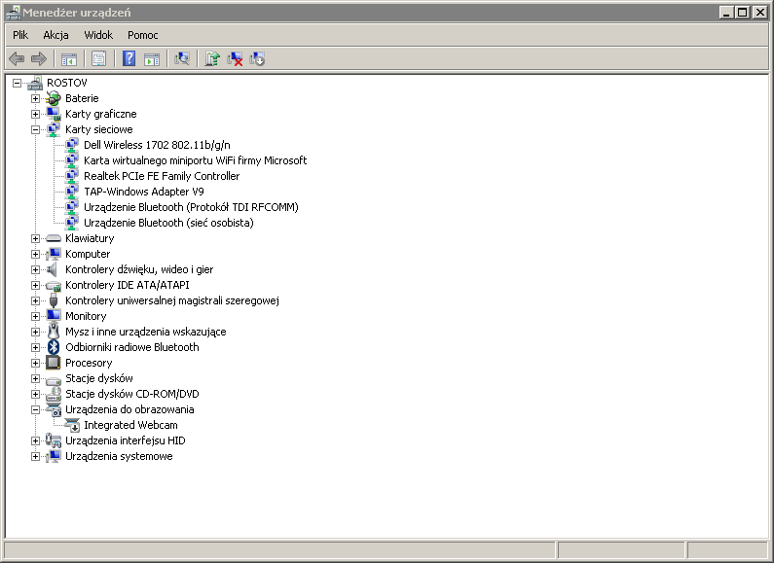Click the Enable device toolbar icon
Image resolution: width=774 pixels, height=563 pixels.
pos(257,58)
